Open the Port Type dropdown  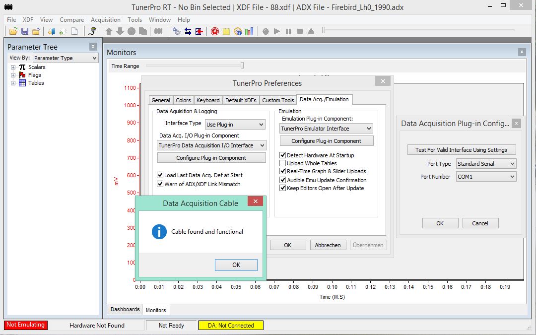click(486, 164)
